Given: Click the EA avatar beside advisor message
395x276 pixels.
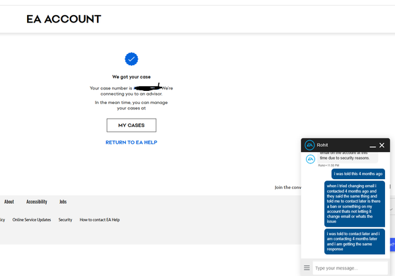Looking at the screenshot, I should (x=311, y=159).
